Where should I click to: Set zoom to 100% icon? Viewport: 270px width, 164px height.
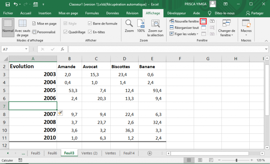[141, 24]
